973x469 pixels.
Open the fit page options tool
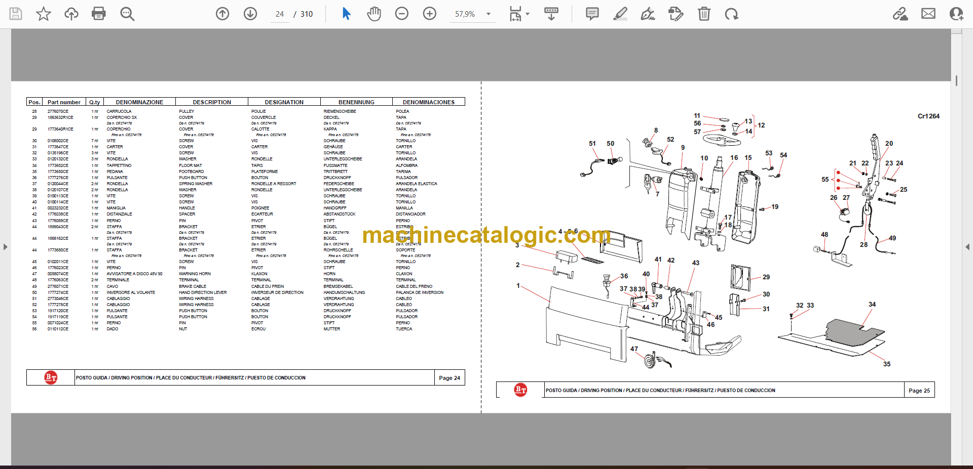click(515, 14)
